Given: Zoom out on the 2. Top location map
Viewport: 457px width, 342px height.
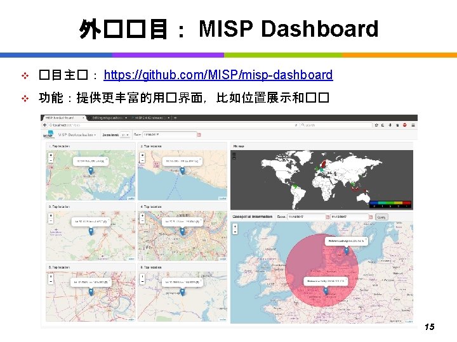Looking at the screenshot, I should (x=142, y=160).
